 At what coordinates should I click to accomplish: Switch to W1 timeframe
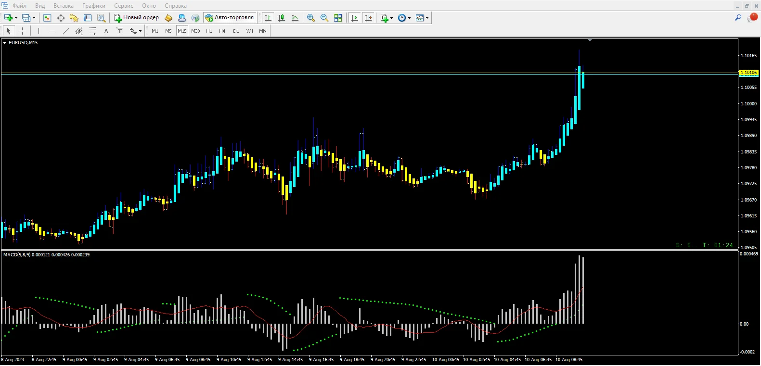point(250,31)
